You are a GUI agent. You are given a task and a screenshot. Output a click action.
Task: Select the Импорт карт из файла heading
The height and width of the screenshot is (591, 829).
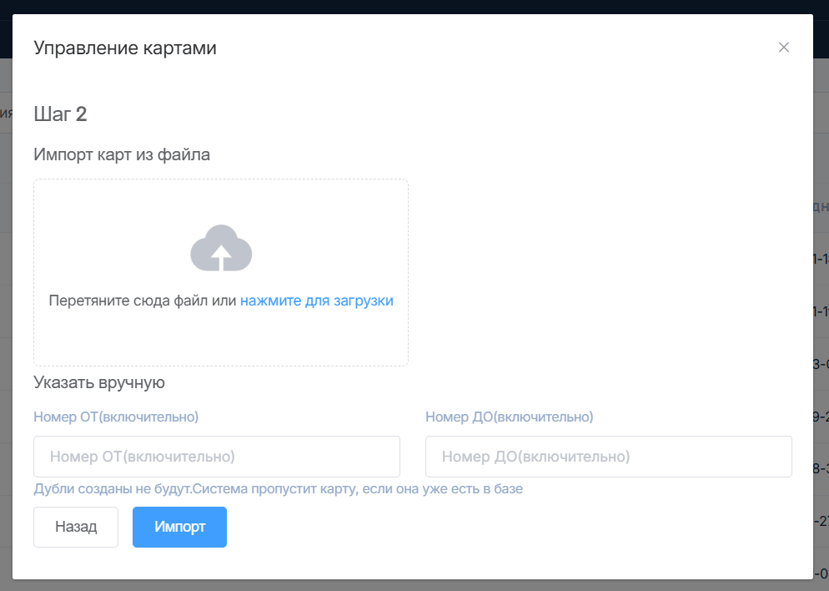(x=122, y=154)
